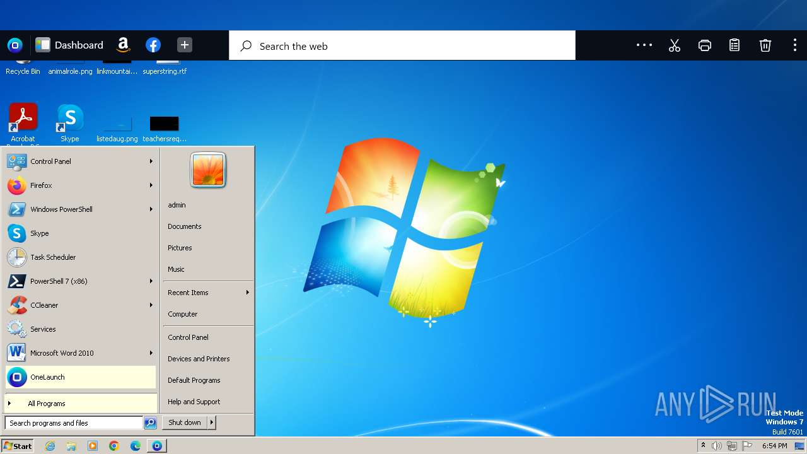The width and height of the screenshot is (807, 454).
Task: Open Services from Start menu
Action: click(x=81, y=329)
